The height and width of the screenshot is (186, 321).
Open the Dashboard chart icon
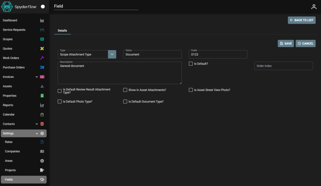click(42, 20)
